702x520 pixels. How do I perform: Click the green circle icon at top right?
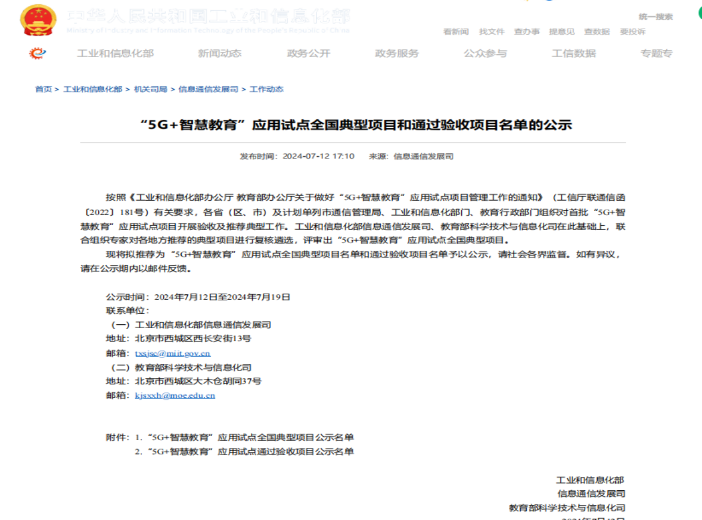[700, 14]
